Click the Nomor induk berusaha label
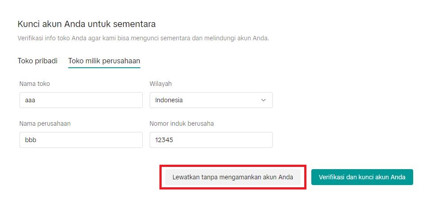Screen dimensions: 430x201 coord(182,124)
